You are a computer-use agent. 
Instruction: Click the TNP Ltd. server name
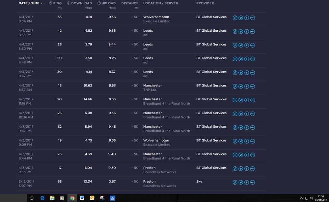tap(150, 90)
